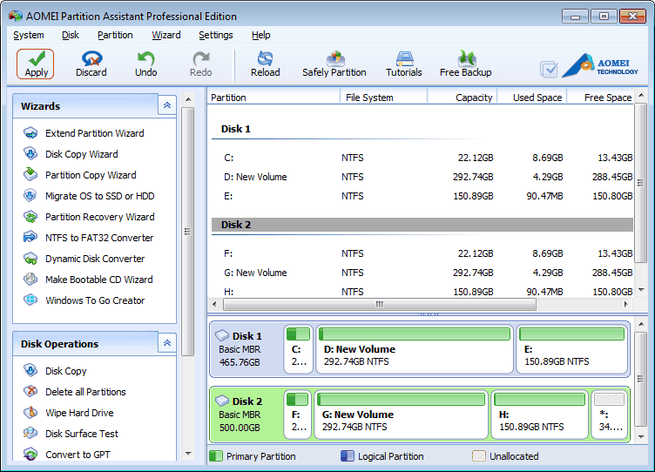The image size is (655, 472).
Task: Collapse the Disk Operations panel
Action: tap(167, 344)
